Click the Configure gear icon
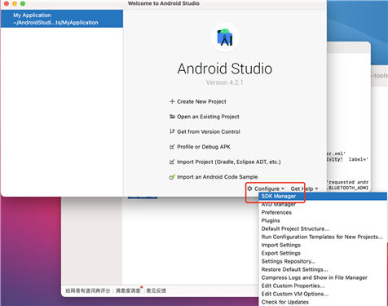The image size is (388, 306). (250, 188)
